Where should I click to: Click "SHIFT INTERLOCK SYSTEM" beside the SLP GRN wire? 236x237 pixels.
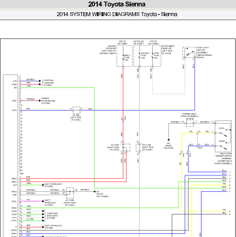pyautogui.click(x=53, y=185)
